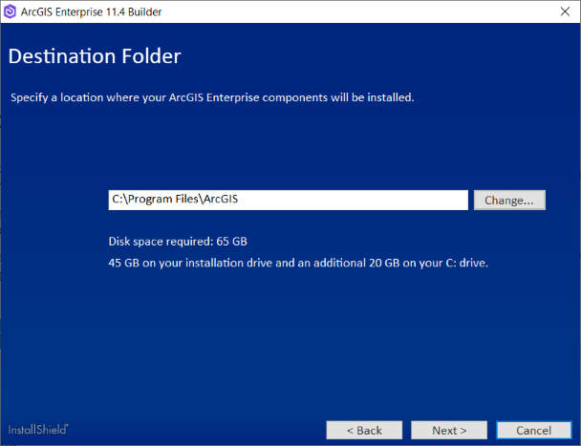Screen dimensions: 581x446
Task: Click the InstallShield logo
Action: (38, 429)
